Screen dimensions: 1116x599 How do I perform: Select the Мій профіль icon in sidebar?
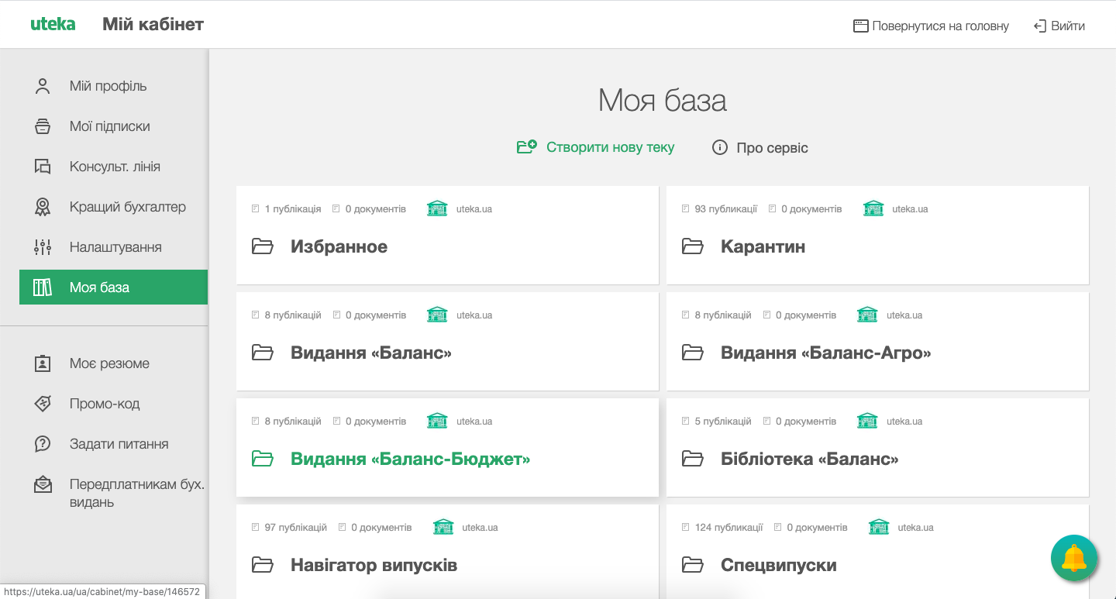click(x=43, y=86)
